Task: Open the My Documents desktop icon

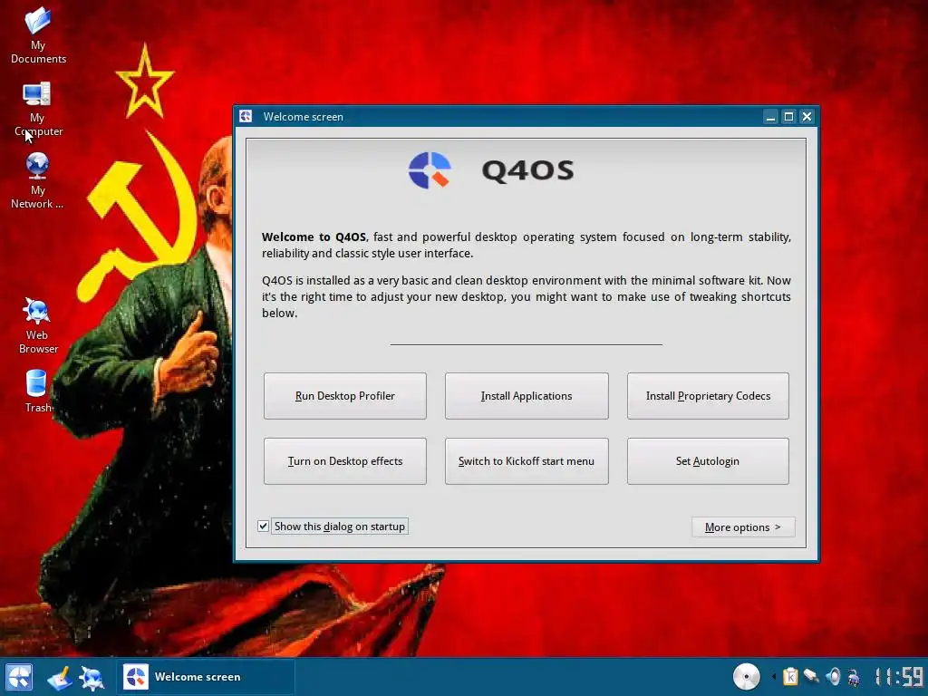Action: [x=38, y=34]
